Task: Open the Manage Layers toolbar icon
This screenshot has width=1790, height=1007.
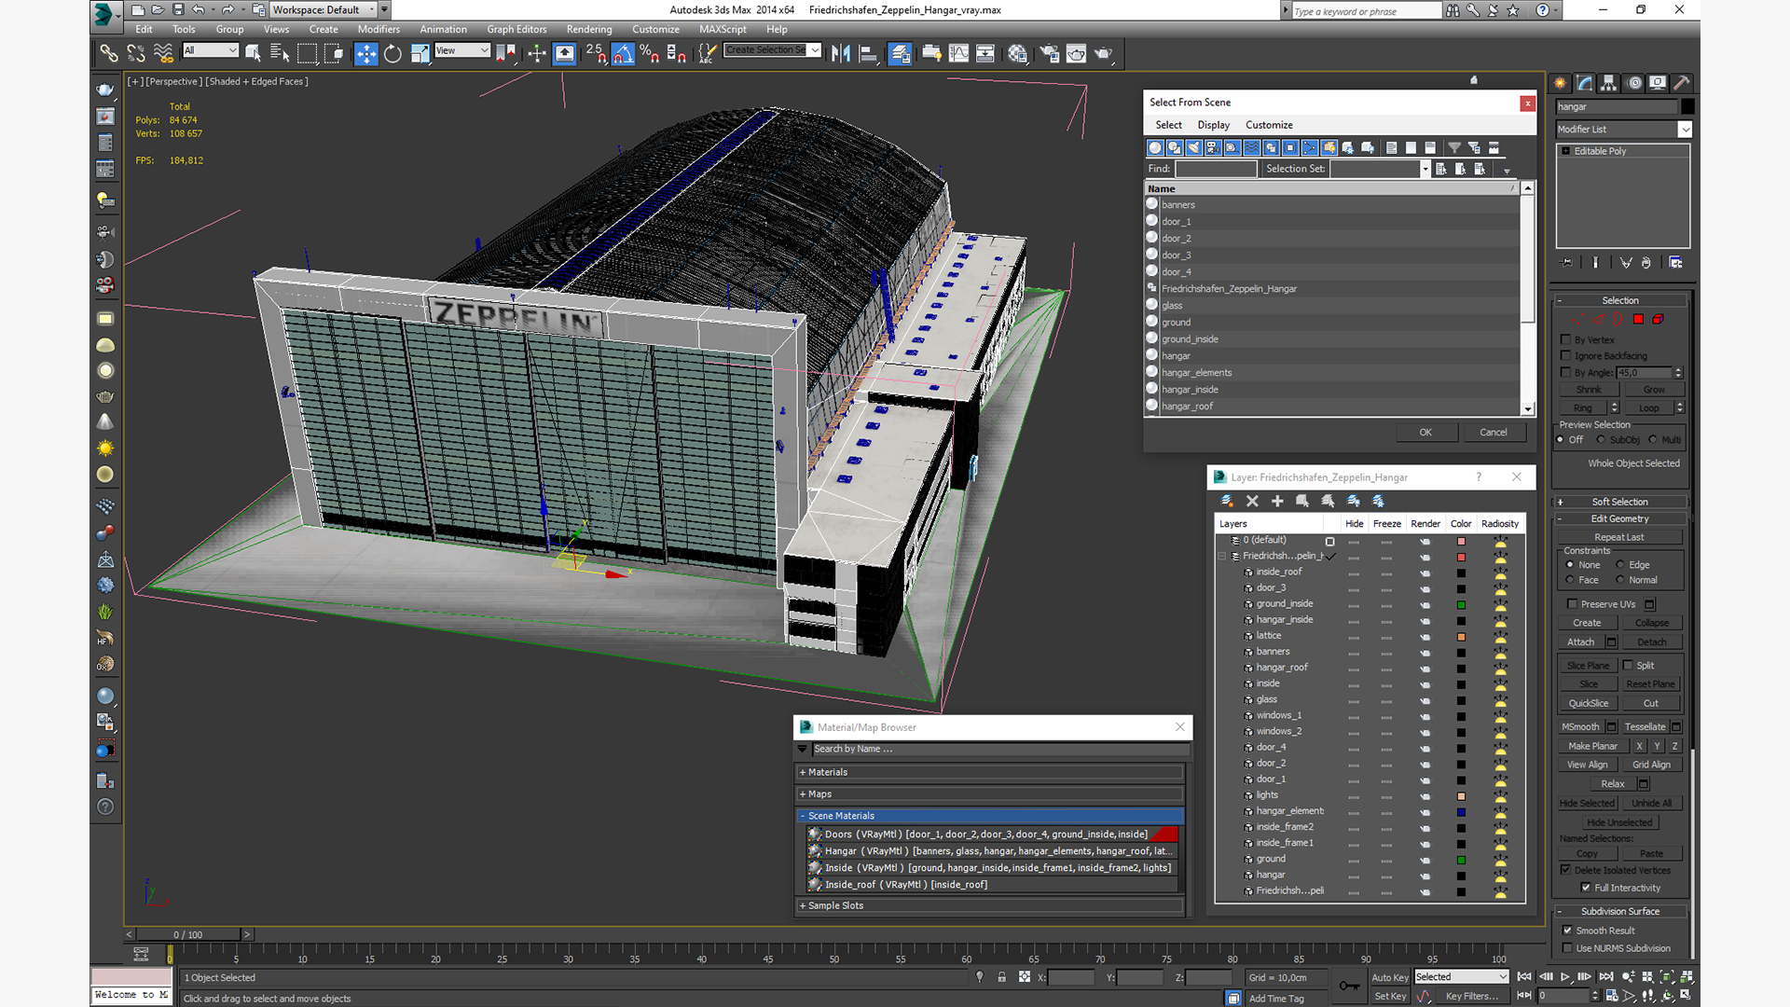Action: click(x=899, y=53)
